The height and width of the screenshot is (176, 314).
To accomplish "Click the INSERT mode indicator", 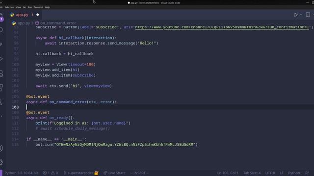I will tap(139, 173).
